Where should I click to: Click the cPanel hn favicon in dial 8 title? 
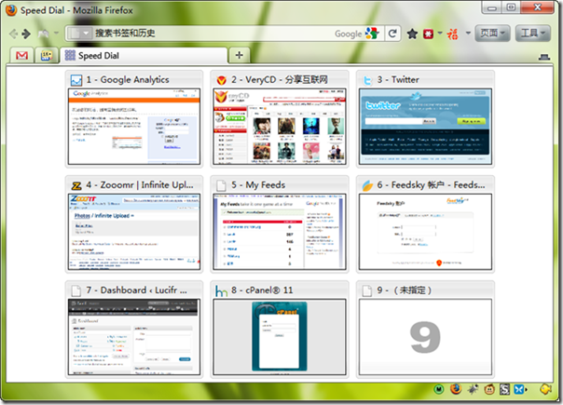click(x=221, y=290)
